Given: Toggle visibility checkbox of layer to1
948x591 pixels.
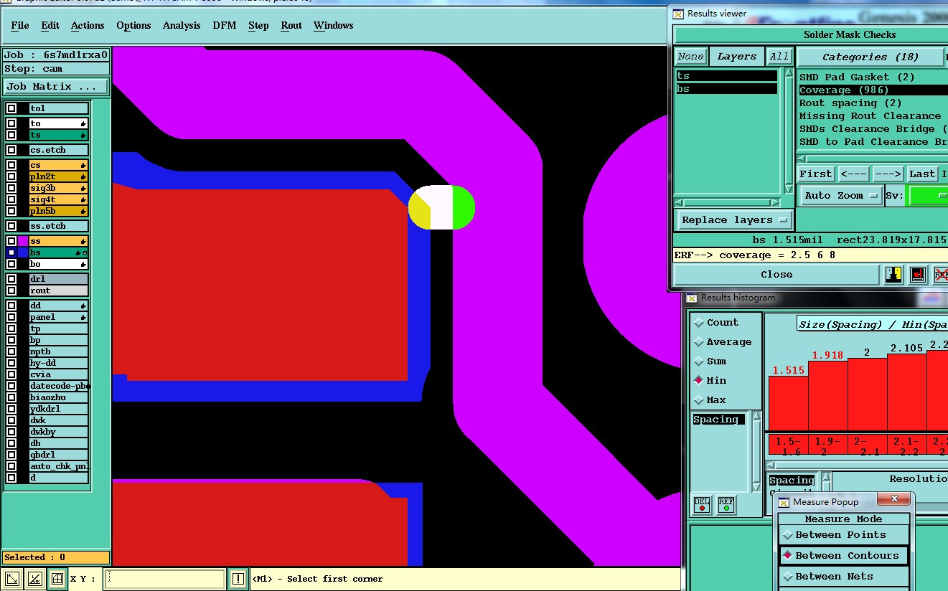Looking at the screenshot, I should coord(11,108).
